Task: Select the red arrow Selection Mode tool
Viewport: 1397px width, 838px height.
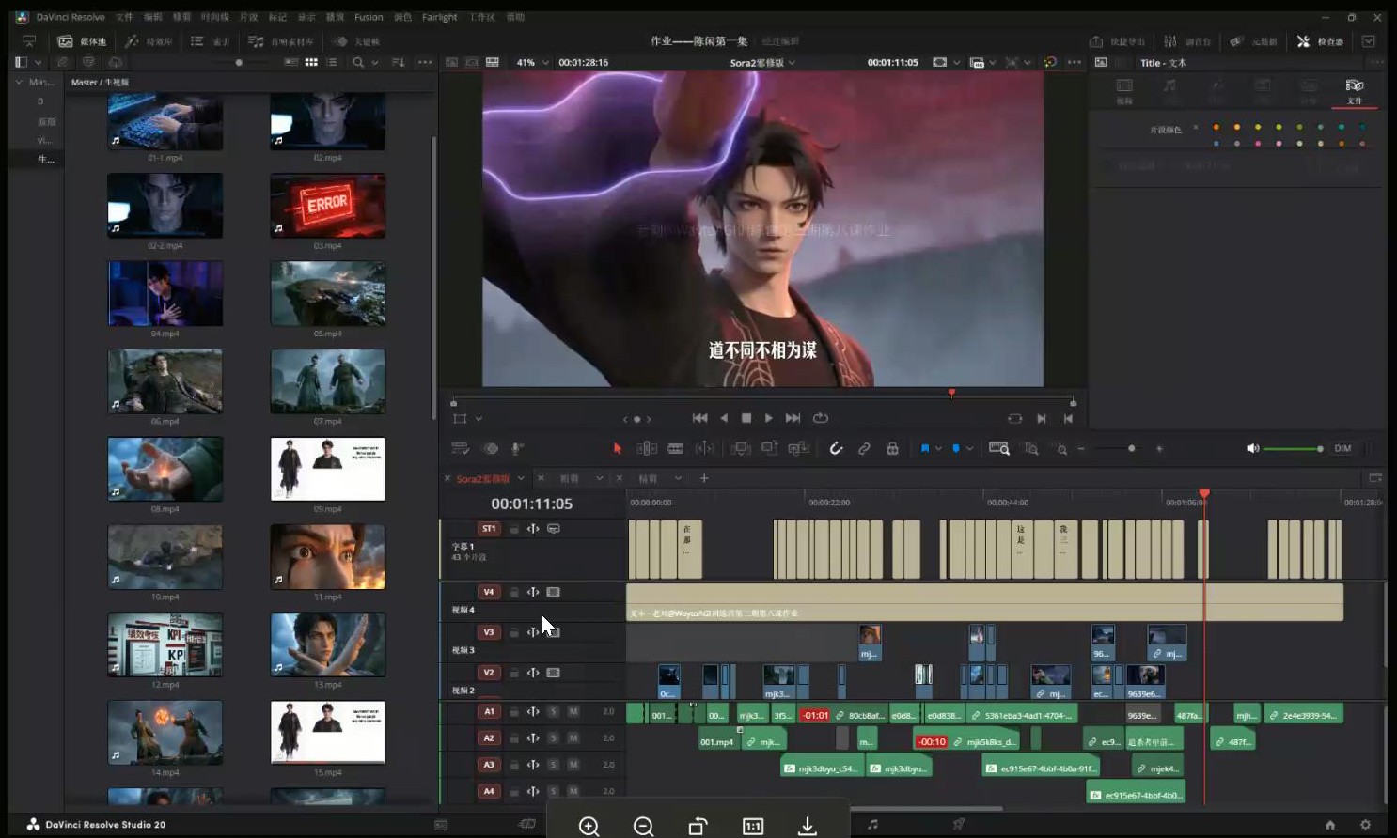Action: tap(618, 449)
